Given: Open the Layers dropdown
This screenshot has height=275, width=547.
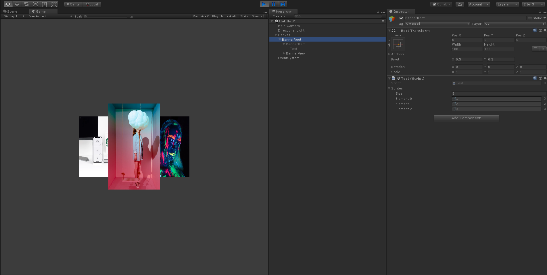Looking at the screenshot, I should coord(507,4).
